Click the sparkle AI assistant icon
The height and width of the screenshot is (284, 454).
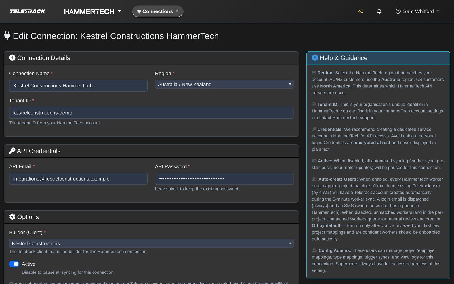360,11
